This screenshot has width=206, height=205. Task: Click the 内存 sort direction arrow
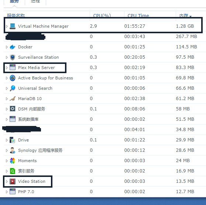pyautogui.click(x=190, y=16)
